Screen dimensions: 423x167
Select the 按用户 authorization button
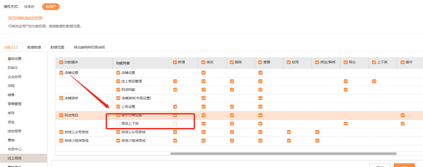[51, 7]
